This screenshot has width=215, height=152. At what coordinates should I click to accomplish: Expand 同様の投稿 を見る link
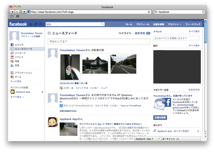point(68,111)
